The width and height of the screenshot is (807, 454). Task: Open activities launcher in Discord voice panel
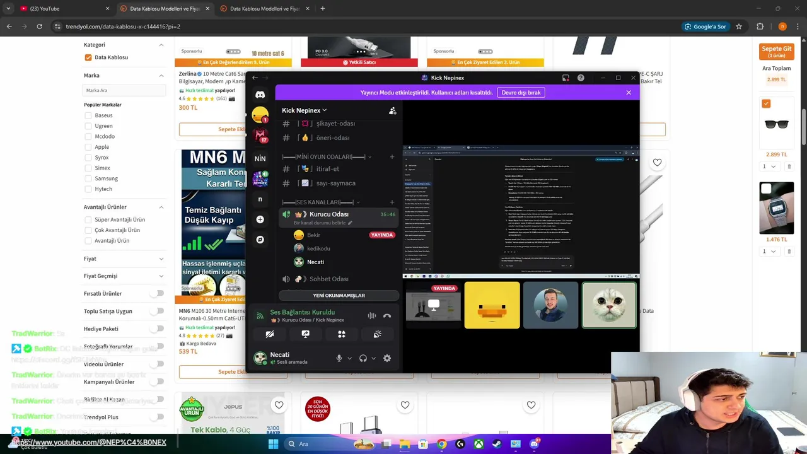click(x=341, y=334)
